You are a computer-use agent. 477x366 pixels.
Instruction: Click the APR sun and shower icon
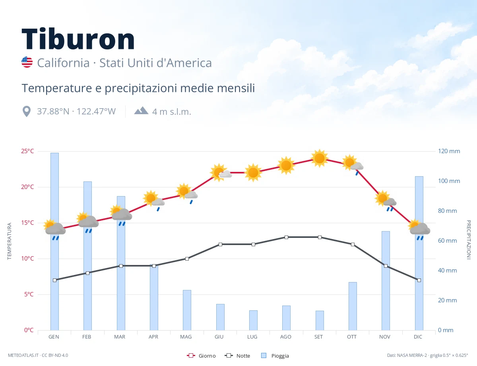tap(154, 201)
